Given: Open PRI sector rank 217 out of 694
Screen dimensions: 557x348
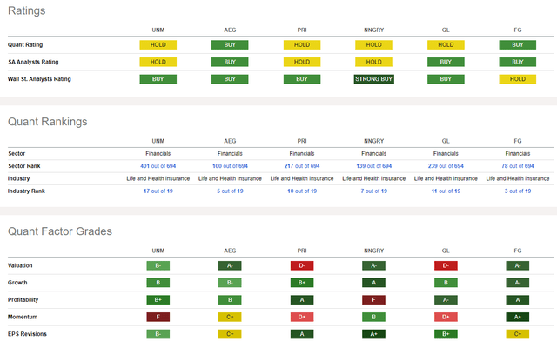Looking at the screenshot, I should 302,166.
